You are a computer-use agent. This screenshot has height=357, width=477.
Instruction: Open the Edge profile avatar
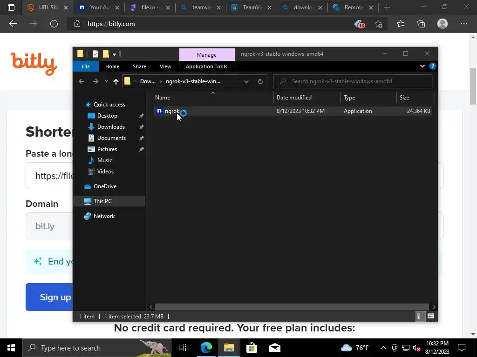click(443, 24)
